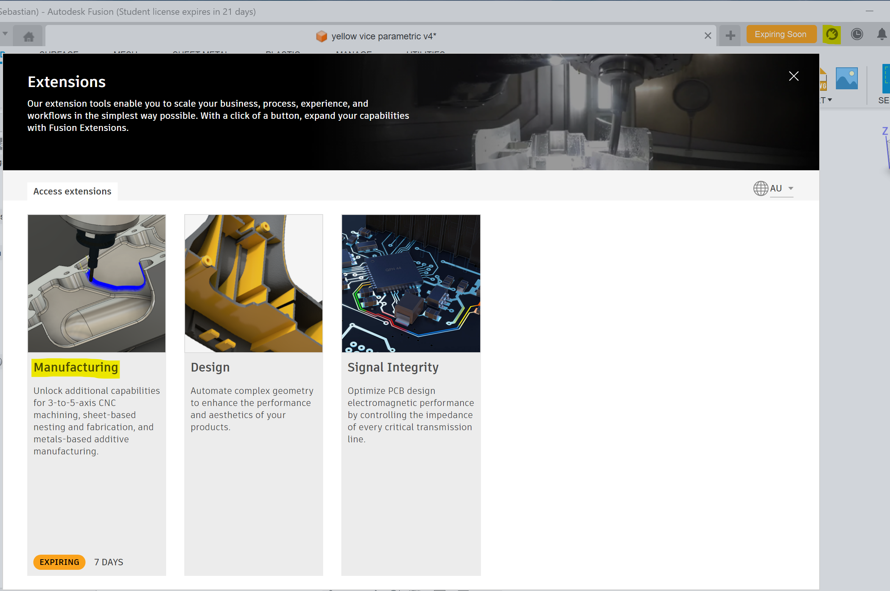The height and width of the screenshot is (591, 890).
Task: Open the Extensions plug icon
Action: [831, 34]
